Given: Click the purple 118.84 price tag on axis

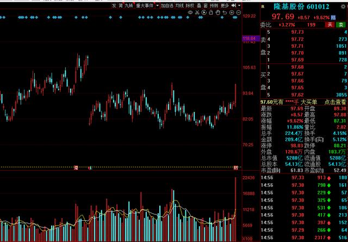Looking at the screenshot, I should point(251,39).
